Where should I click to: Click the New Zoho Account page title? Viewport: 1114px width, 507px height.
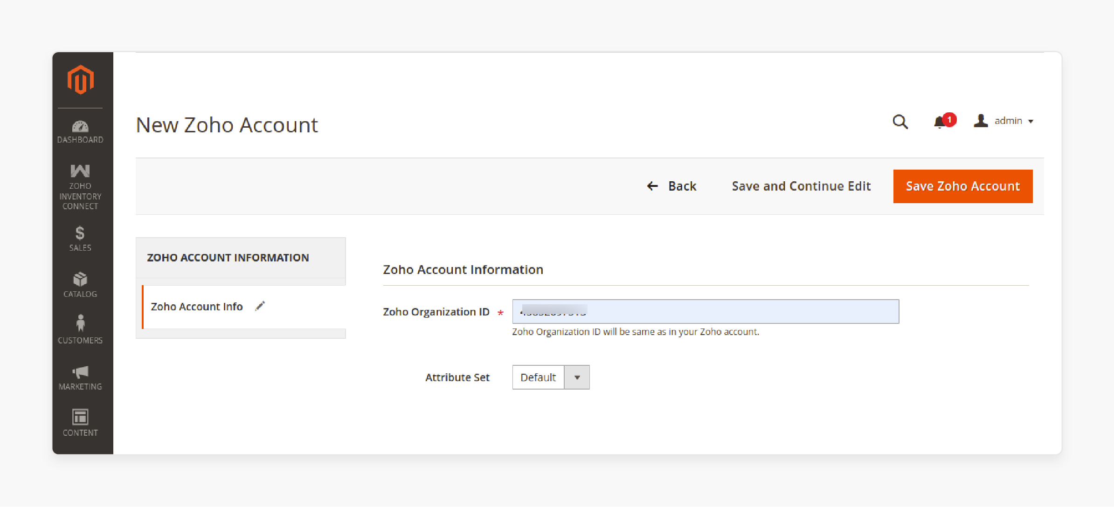227,125
